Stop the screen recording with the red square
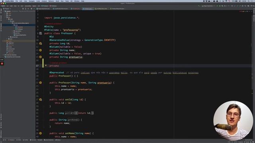This screenshot has width=255, height=143. coord(2,64)
